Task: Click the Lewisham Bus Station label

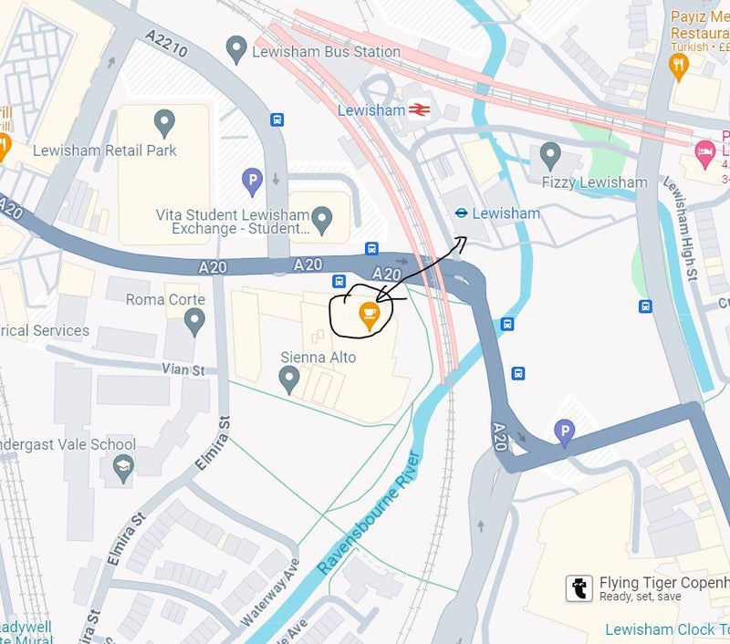Action: click(327, 52)
